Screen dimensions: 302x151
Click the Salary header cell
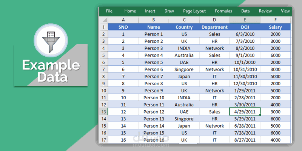(276, 27)
